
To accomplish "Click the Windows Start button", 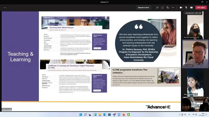I will (x=81, y=114).
